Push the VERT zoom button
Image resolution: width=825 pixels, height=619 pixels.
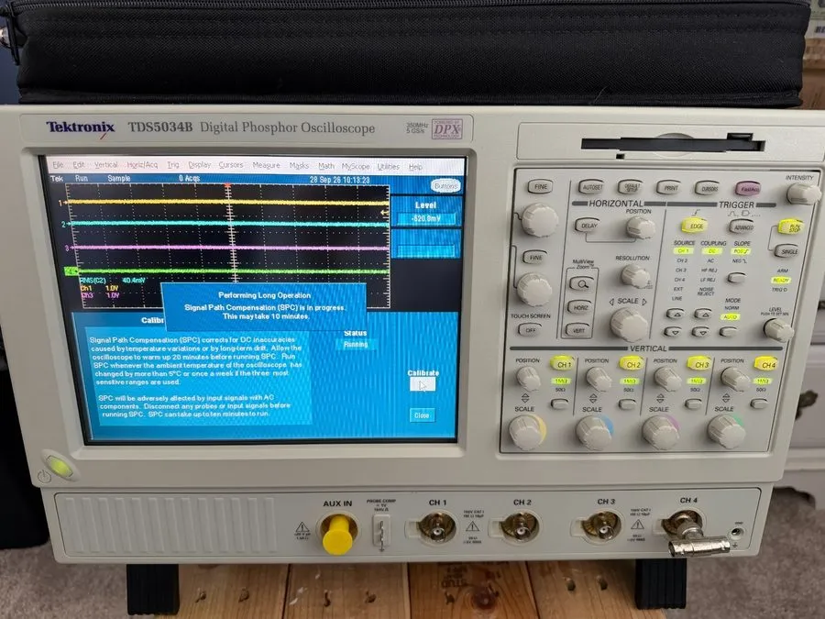click(x=577, y=330)
